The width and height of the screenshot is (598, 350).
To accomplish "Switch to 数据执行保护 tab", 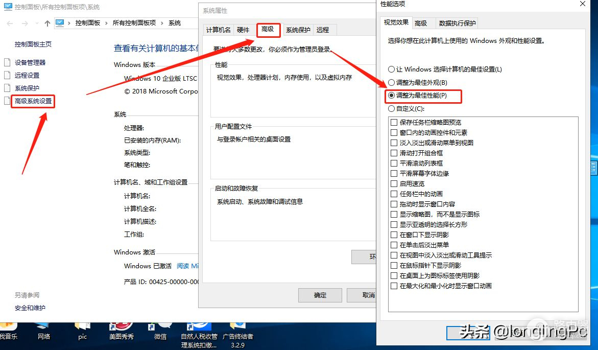I will click(457, 24).
